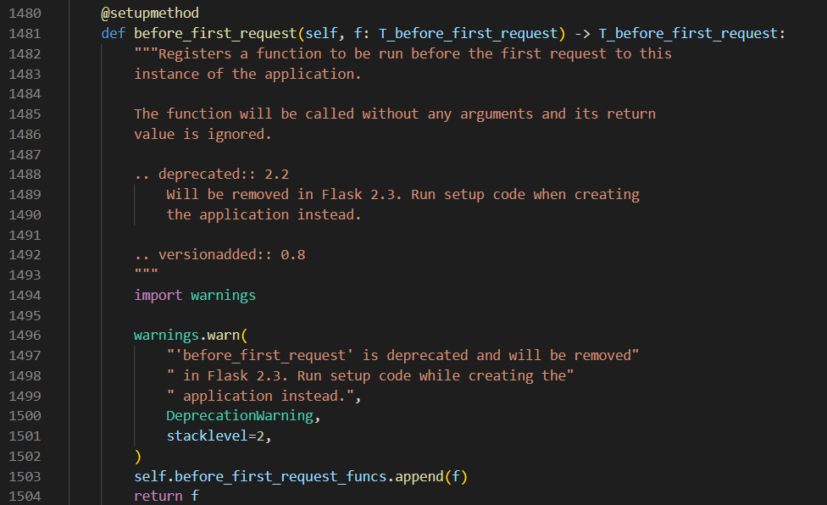Screen dimensions: 827x505
Task: Click the import keyword on line 1494
Action: [158, 296]
